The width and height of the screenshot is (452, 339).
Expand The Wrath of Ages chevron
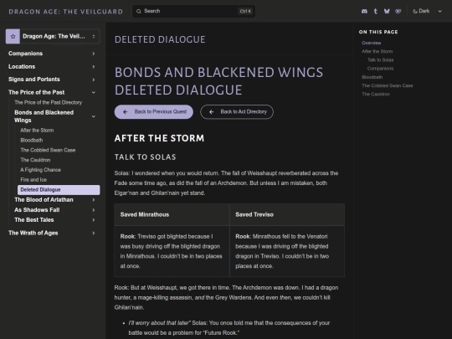[94, 233]
